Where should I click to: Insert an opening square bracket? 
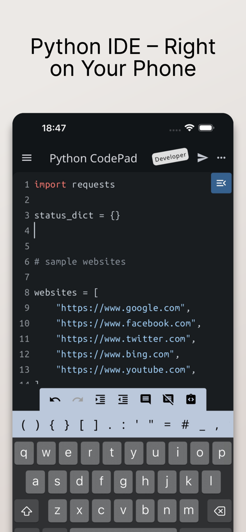coord(82,424)
